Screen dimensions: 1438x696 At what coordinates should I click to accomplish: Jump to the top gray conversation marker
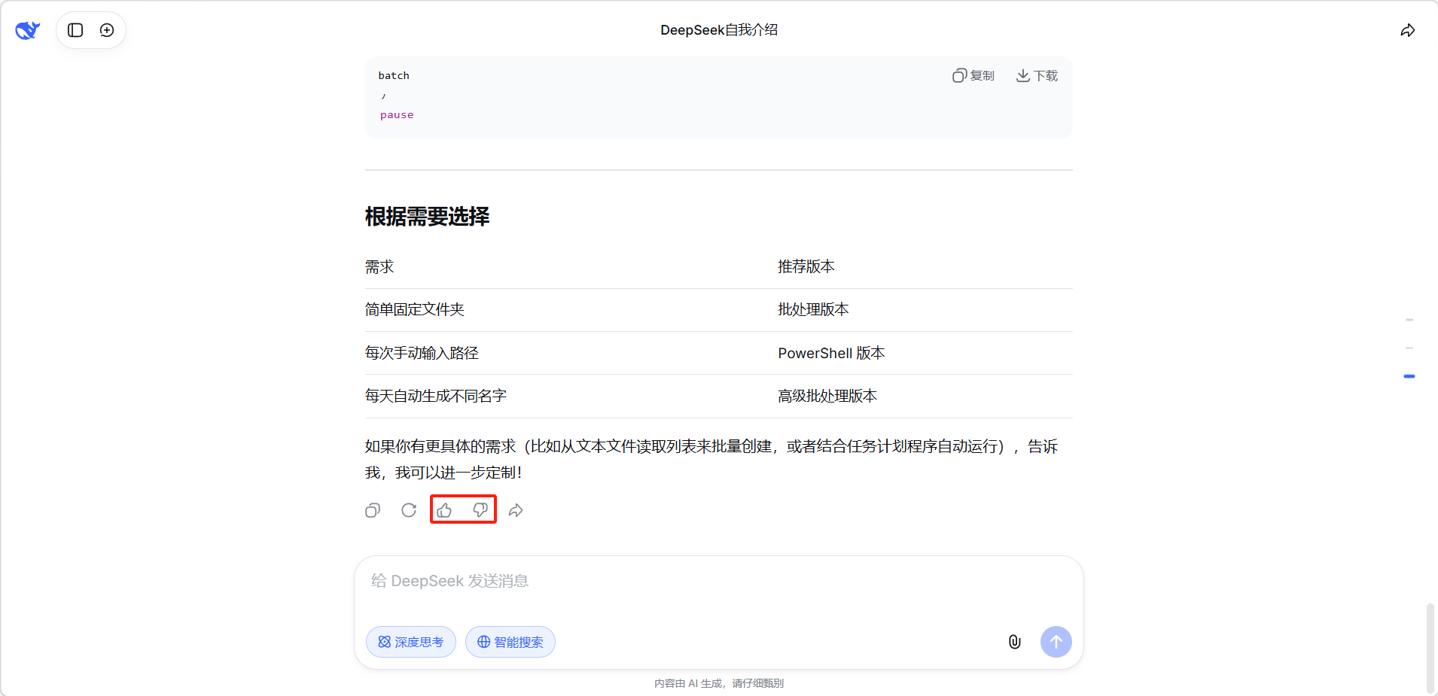[x=1409, y=320]
